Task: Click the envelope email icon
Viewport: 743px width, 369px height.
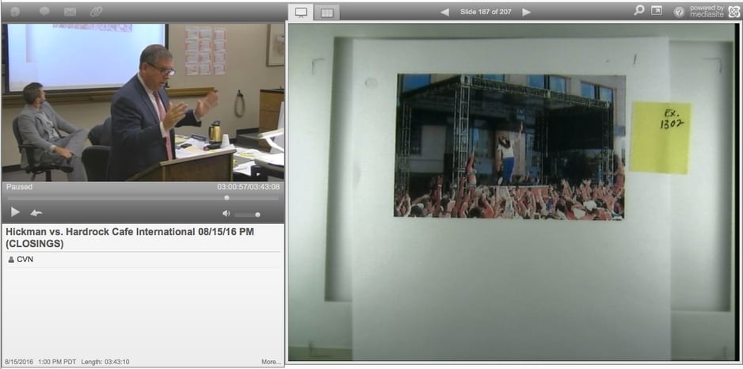Action: [x=70, y=12]
